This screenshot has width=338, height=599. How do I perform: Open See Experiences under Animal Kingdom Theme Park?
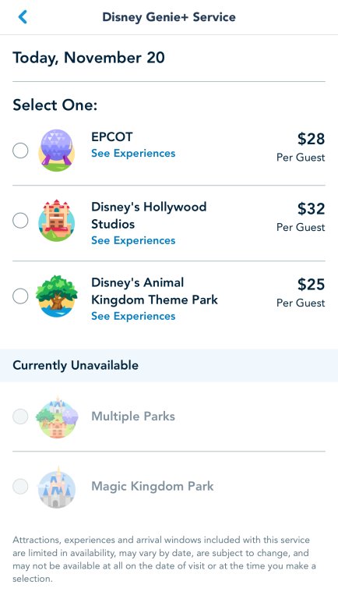(x=133, y=316)
